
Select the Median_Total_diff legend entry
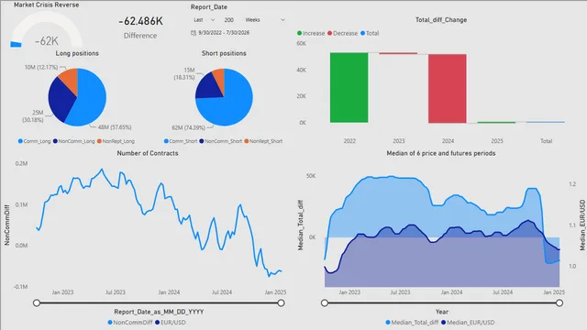tap(412, 322)
